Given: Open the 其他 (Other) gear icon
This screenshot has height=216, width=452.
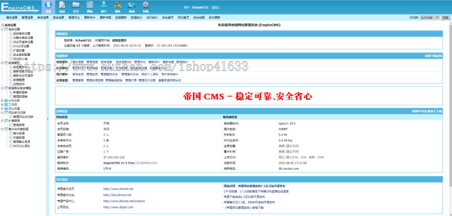Looking at the screenshot, I should coord(146,7).
